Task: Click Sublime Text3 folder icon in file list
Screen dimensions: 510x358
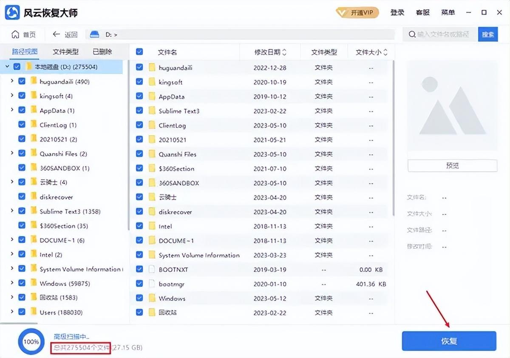Action: pyautogui.click(x=152, y=111)
